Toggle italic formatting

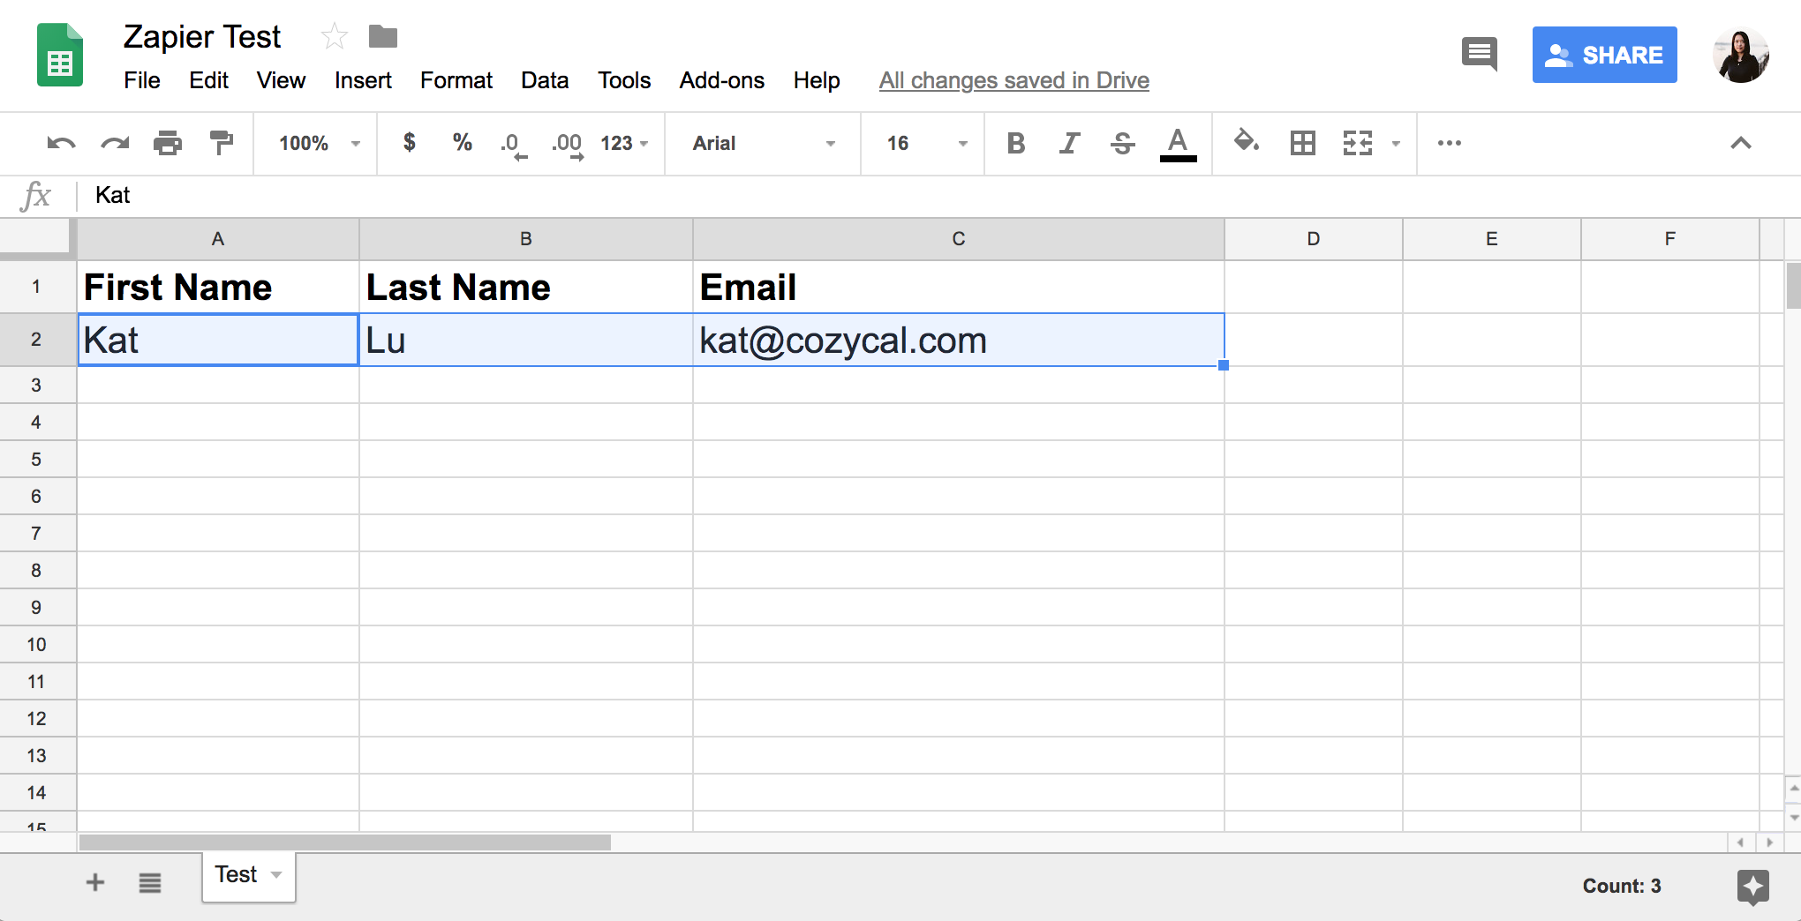click(x=1069, y=143)
